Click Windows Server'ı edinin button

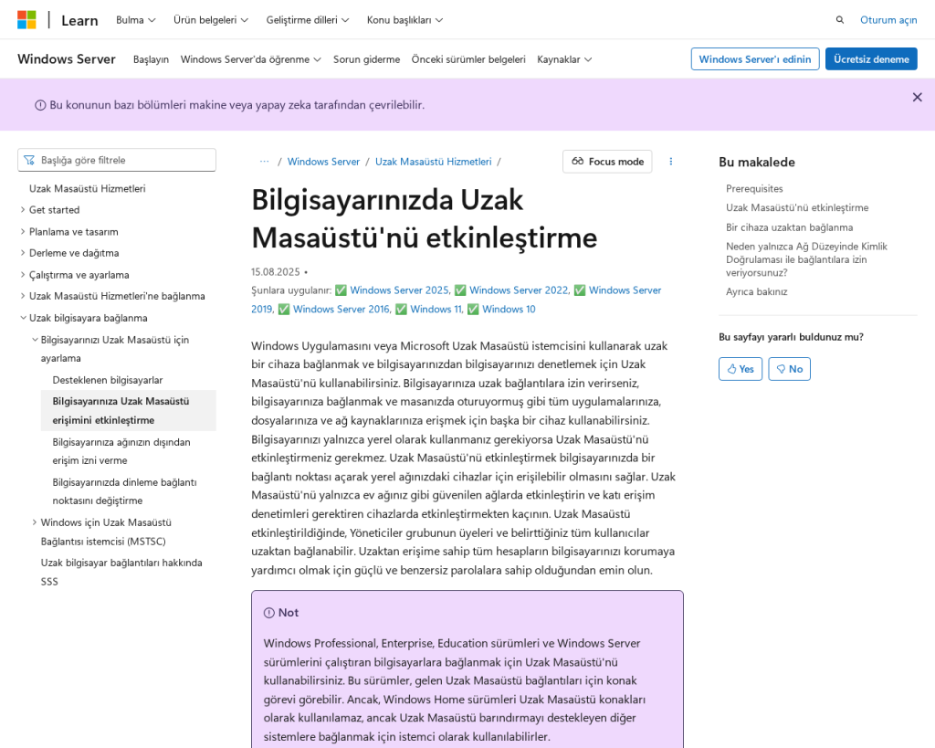(755, 59)
